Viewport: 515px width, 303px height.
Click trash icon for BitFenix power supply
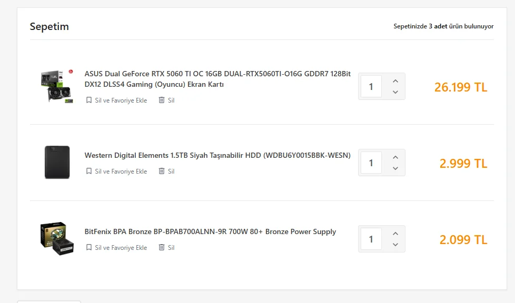(162, 248)
